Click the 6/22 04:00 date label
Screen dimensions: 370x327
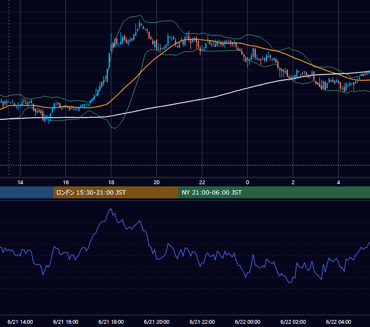click(338, 322)
